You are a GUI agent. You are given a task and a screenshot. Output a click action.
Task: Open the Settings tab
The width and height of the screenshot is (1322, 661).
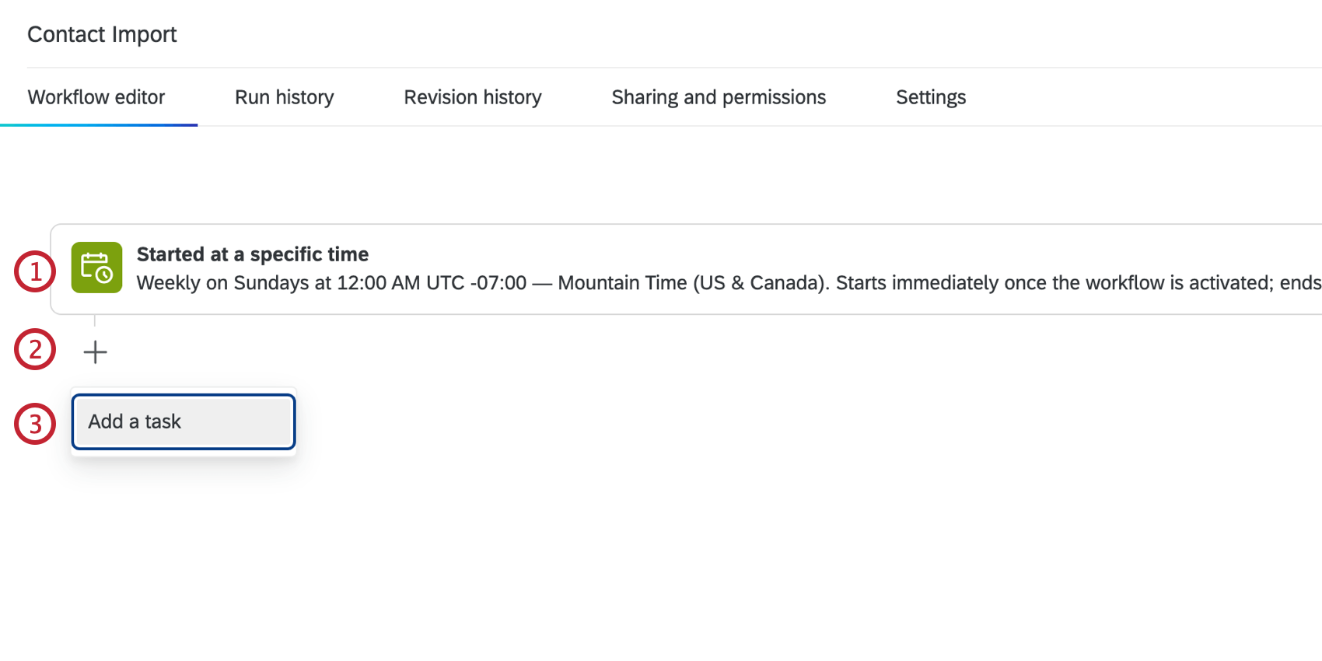tap(930, 97)
